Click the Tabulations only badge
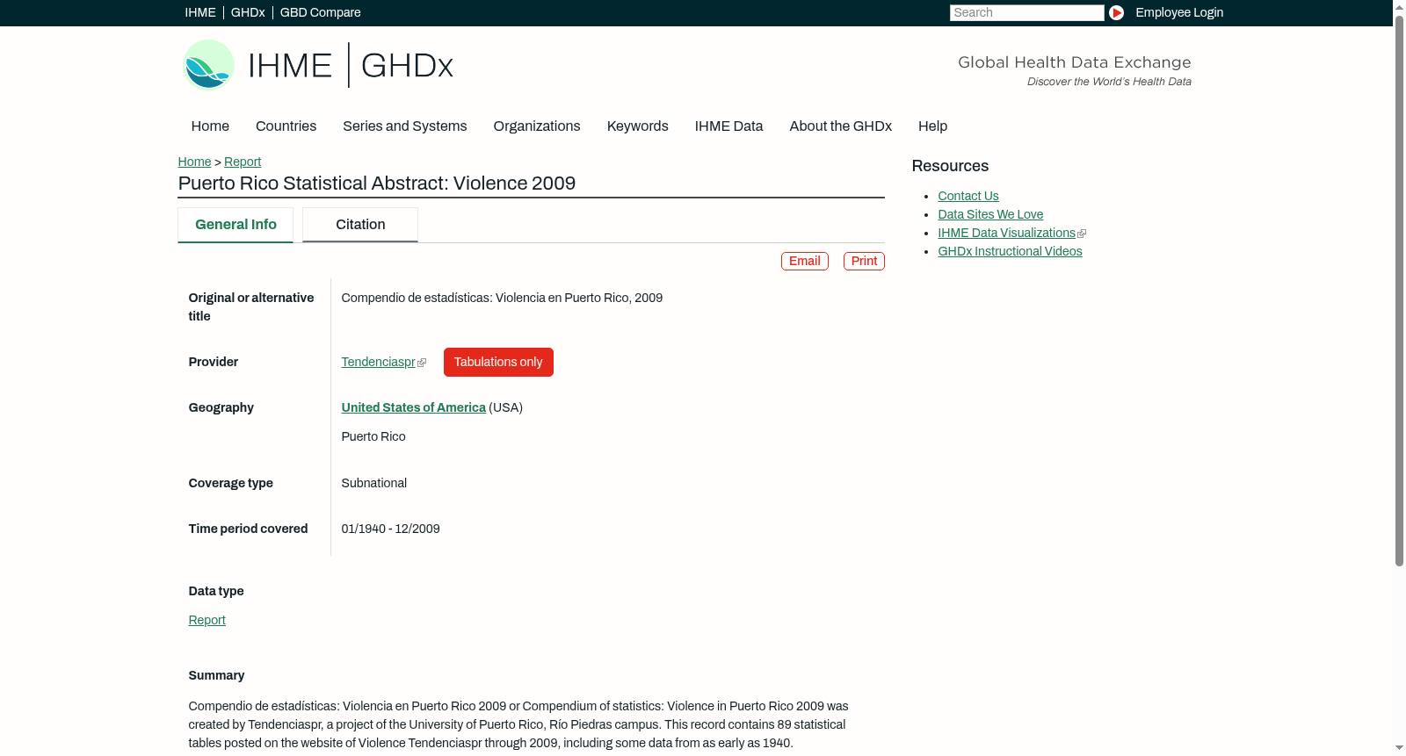 click(x=498, y=363)
